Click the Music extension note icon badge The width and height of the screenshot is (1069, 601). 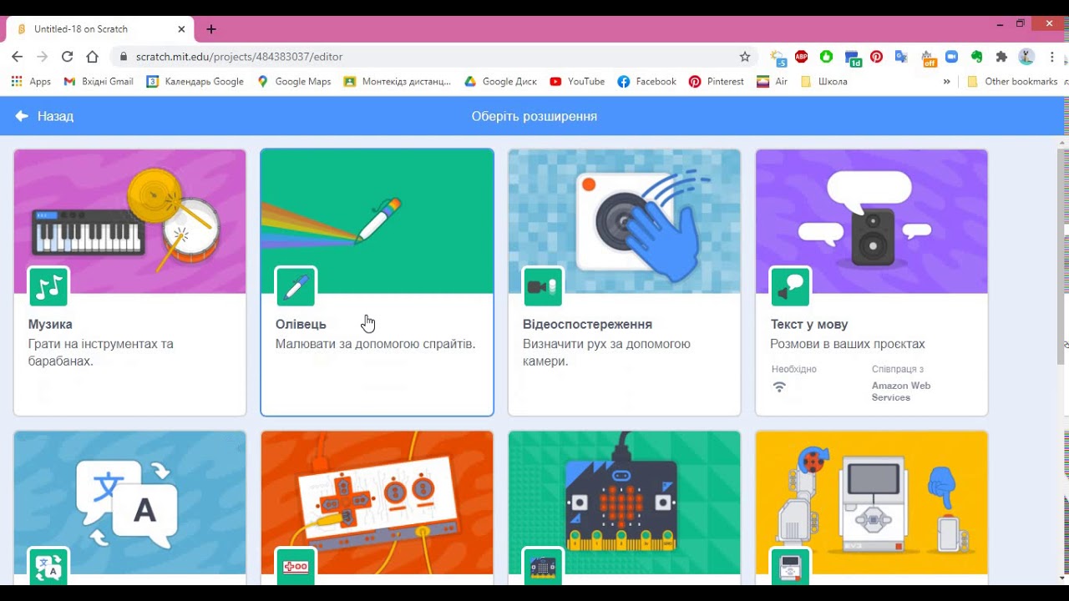click(48, 287)
